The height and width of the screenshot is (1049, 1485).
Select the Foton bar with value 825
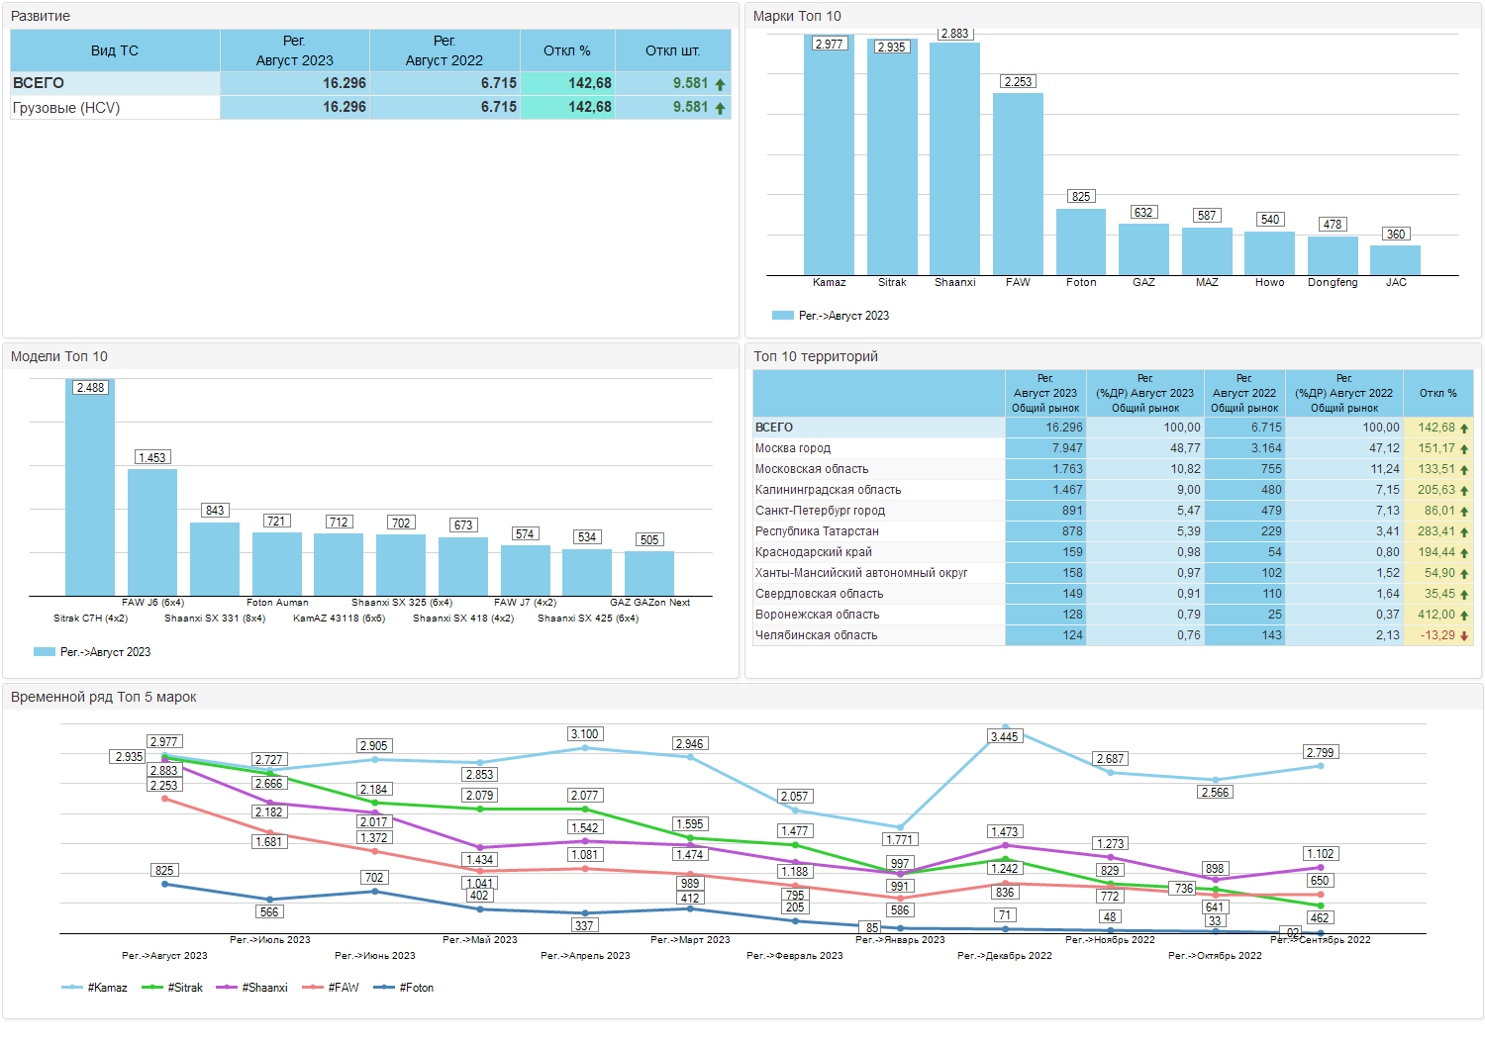1081,241
